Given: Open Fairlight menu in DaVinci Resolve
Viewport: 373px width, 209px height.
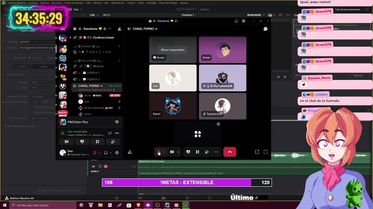Looking at the screenshot, I should 152,3.
